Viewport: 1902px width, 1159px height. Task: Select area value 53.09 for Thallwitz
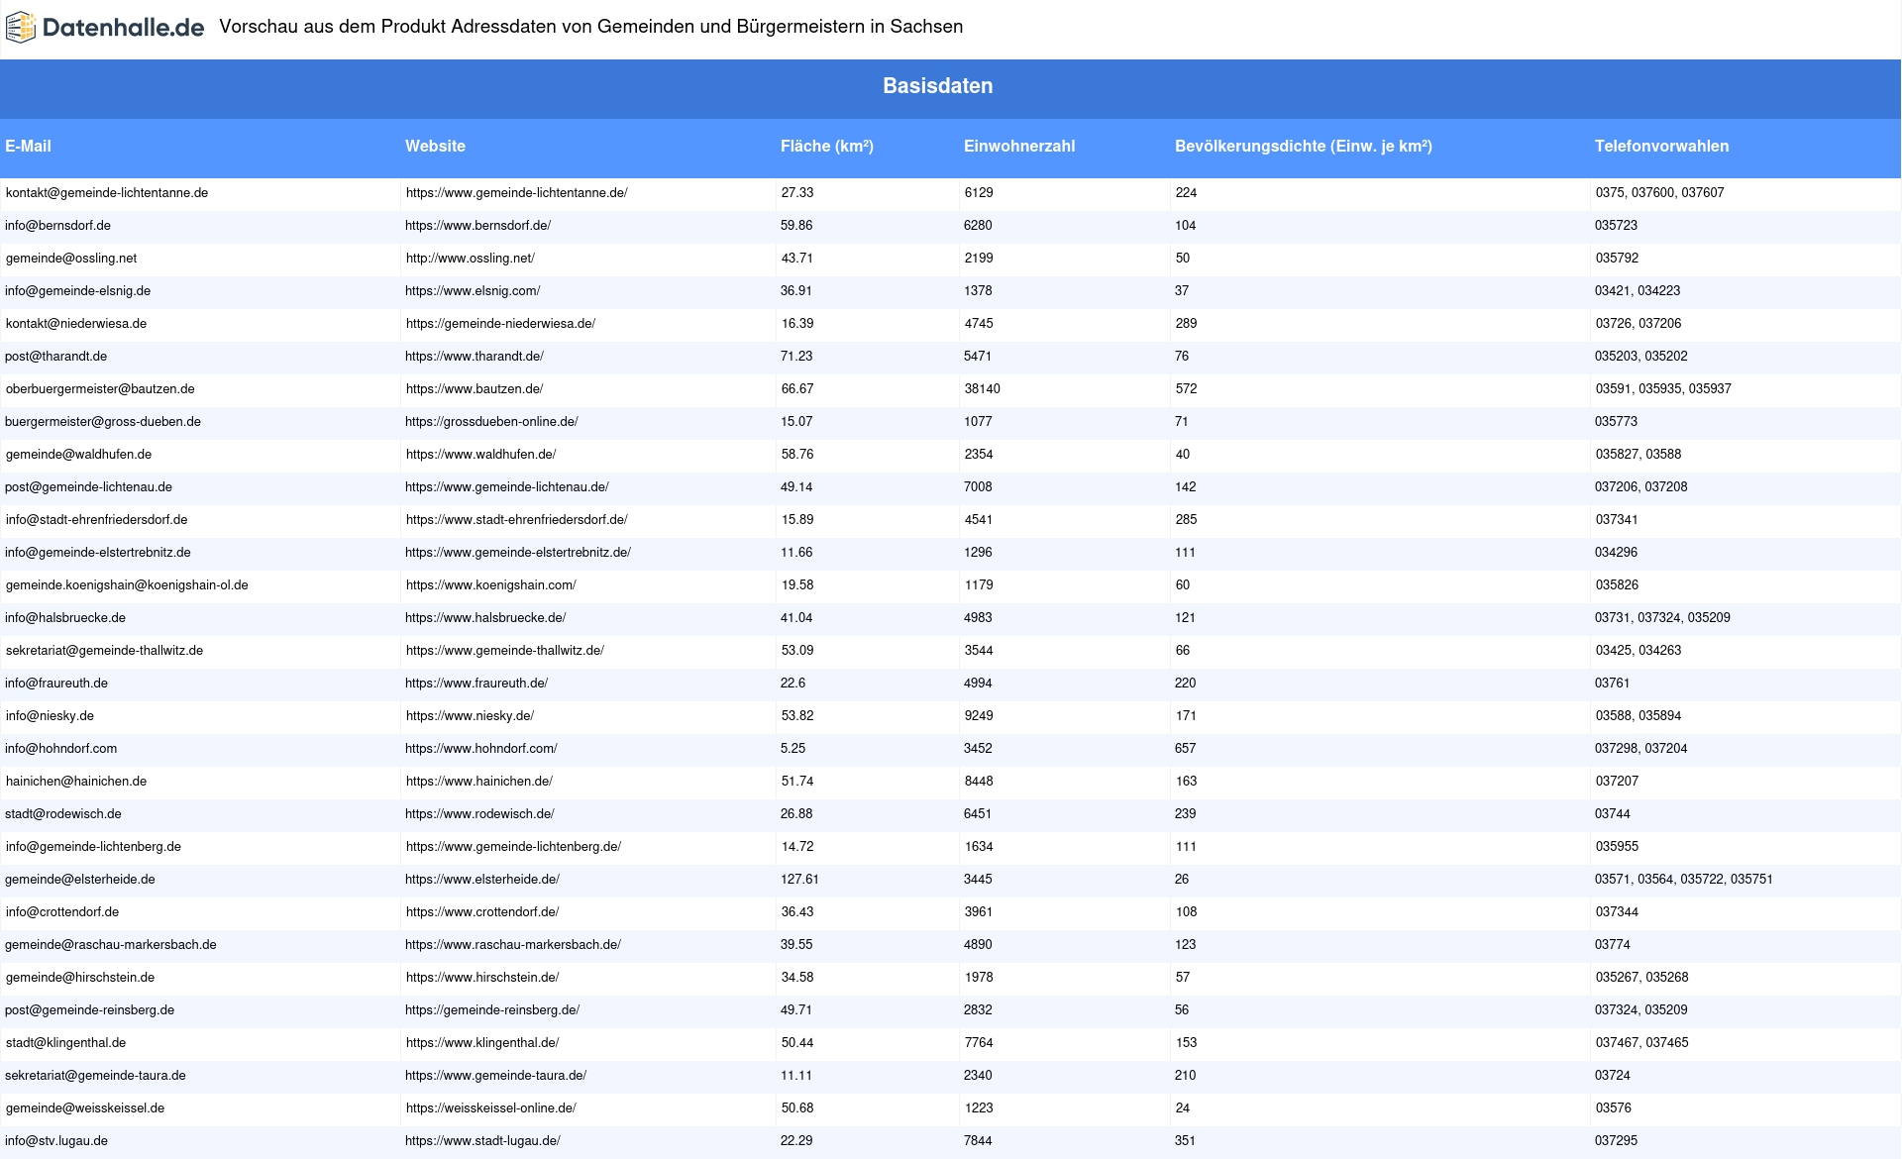pyautogui.click(x=797, y=651)
